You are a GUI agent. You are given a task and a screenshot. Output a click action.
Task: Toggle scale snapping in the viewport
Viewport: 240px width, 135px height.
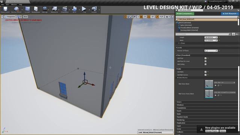(157, 16)
